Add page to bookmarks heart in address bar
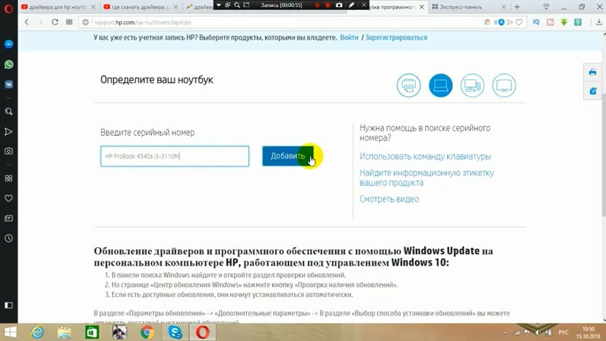Image resolution: width=606 pixels, height=341 pixels. pos(519,23)
